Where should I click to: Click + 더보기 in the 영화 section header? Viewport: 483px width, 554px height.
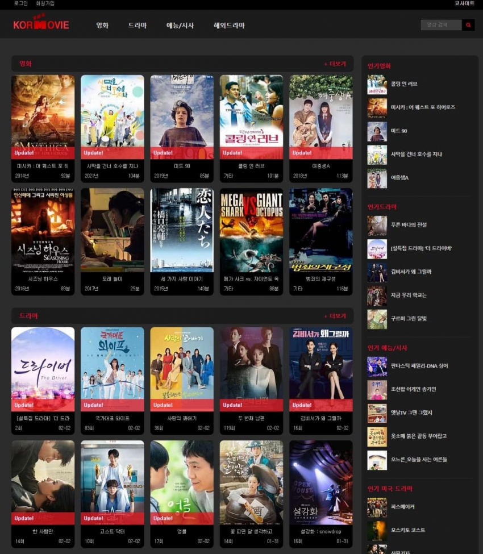click(335, 64)
